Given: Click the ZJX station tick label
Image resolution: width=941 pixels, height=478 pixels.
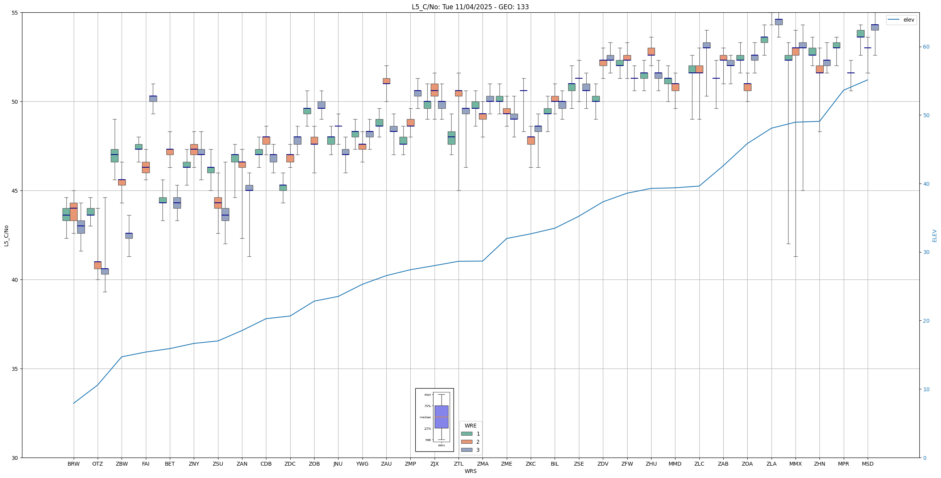Looking at the screenshot, I should [x=435, y=464].
